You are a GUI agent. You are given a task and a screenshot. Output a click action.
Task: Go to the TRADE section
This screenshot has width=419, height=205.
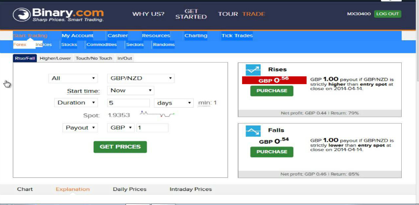tap(253, 14)
